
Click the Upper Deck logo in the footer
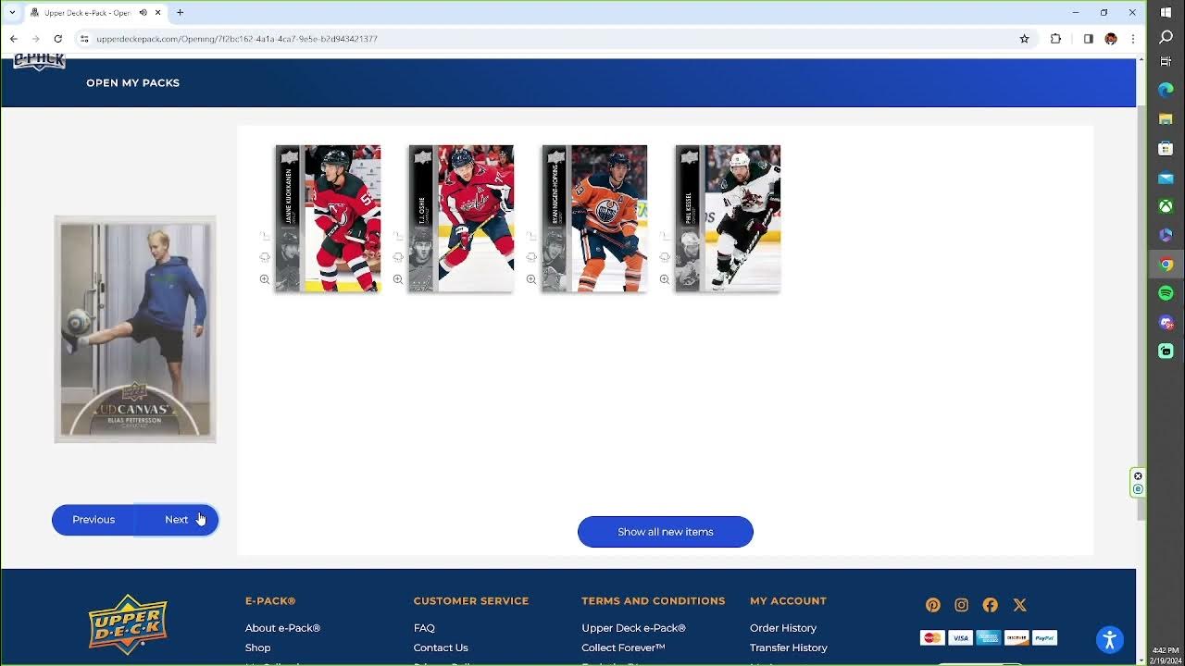[128, 624]
